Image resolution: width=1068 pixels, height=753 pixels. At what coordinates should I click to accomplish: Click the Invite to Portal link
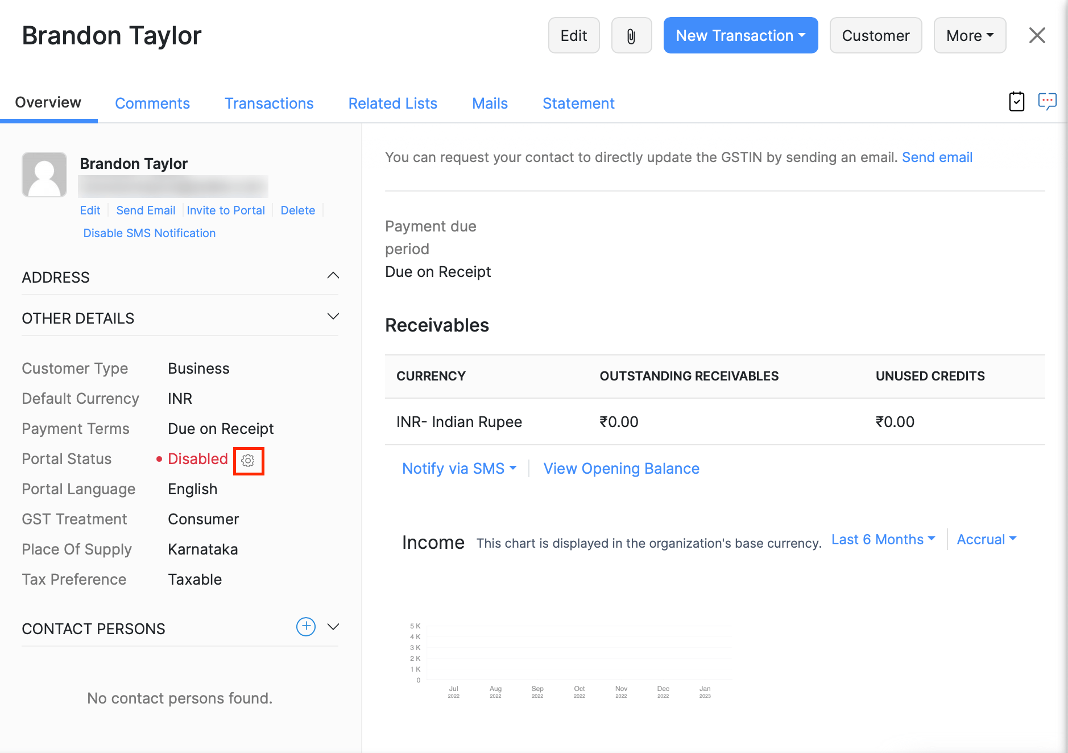tap(226, 210)
